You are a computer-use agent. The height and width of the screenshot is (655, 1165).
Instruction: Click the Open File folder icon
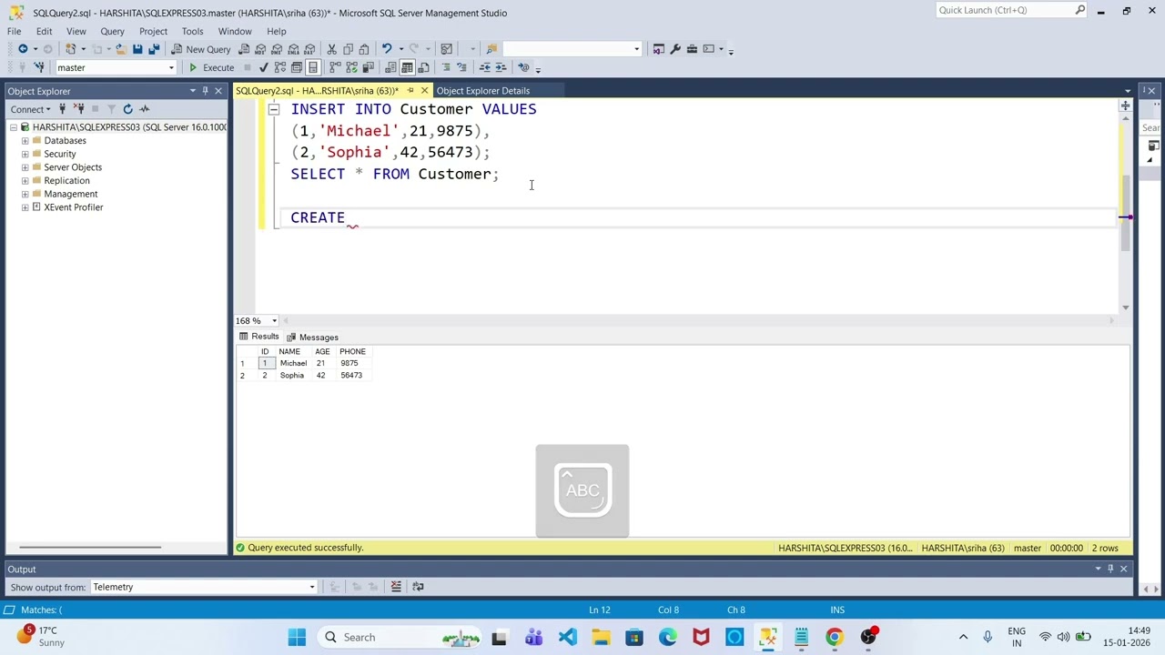(120, 49)
